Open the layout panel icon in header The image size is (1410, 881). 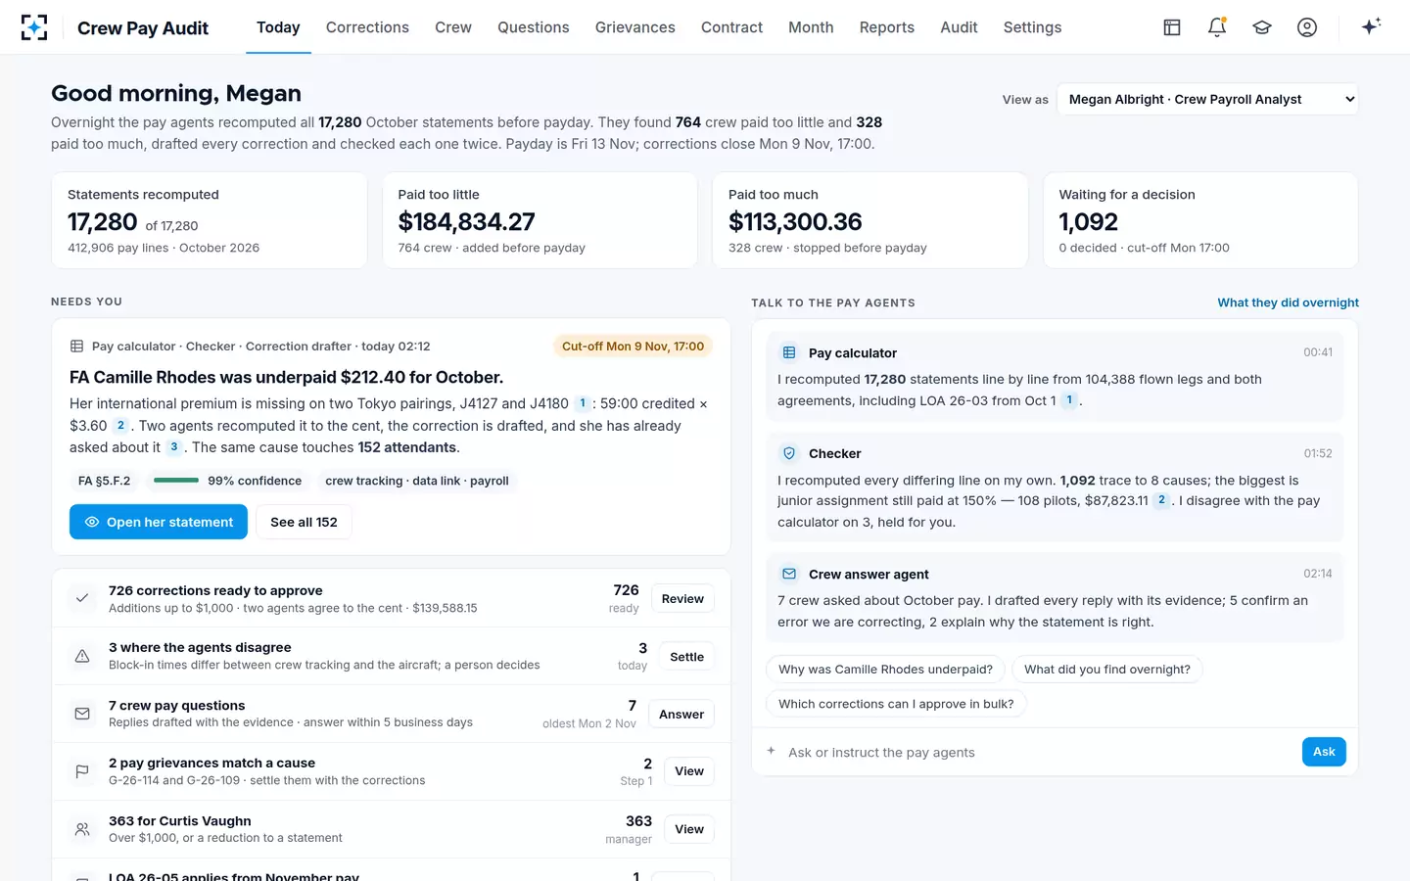pos(1172,27)
